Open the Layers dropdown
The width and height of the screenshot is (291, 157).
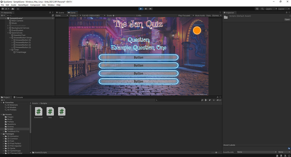point(271,9)
